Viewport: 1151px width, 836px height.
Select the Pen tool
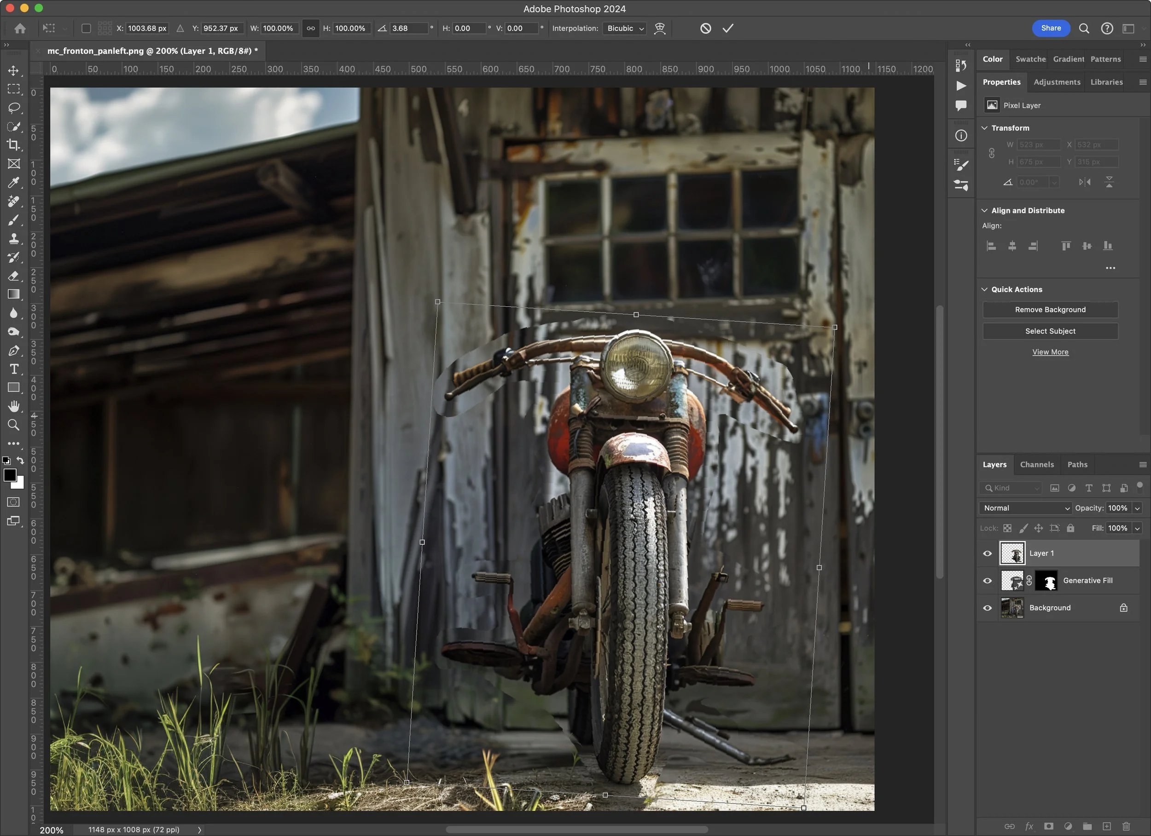point(14,351)
